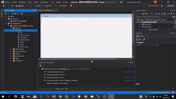Collapse the Tablolar folder
The image size is (176, 99).
tap(11, 28)
